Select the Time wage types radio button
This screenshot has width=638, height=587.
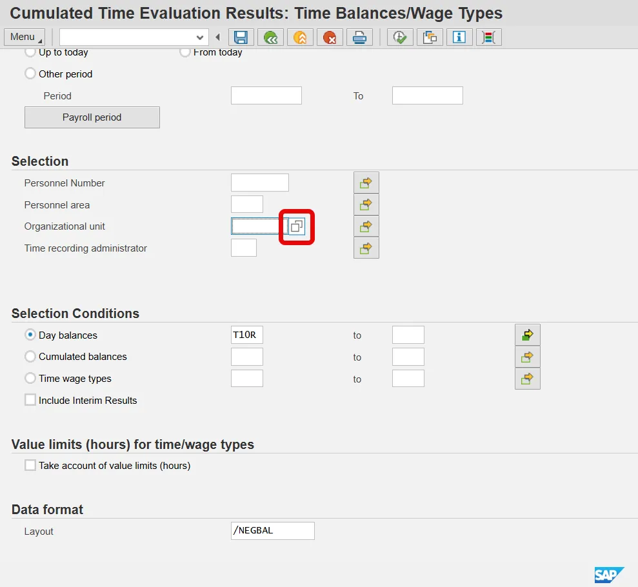click(30, 379)
